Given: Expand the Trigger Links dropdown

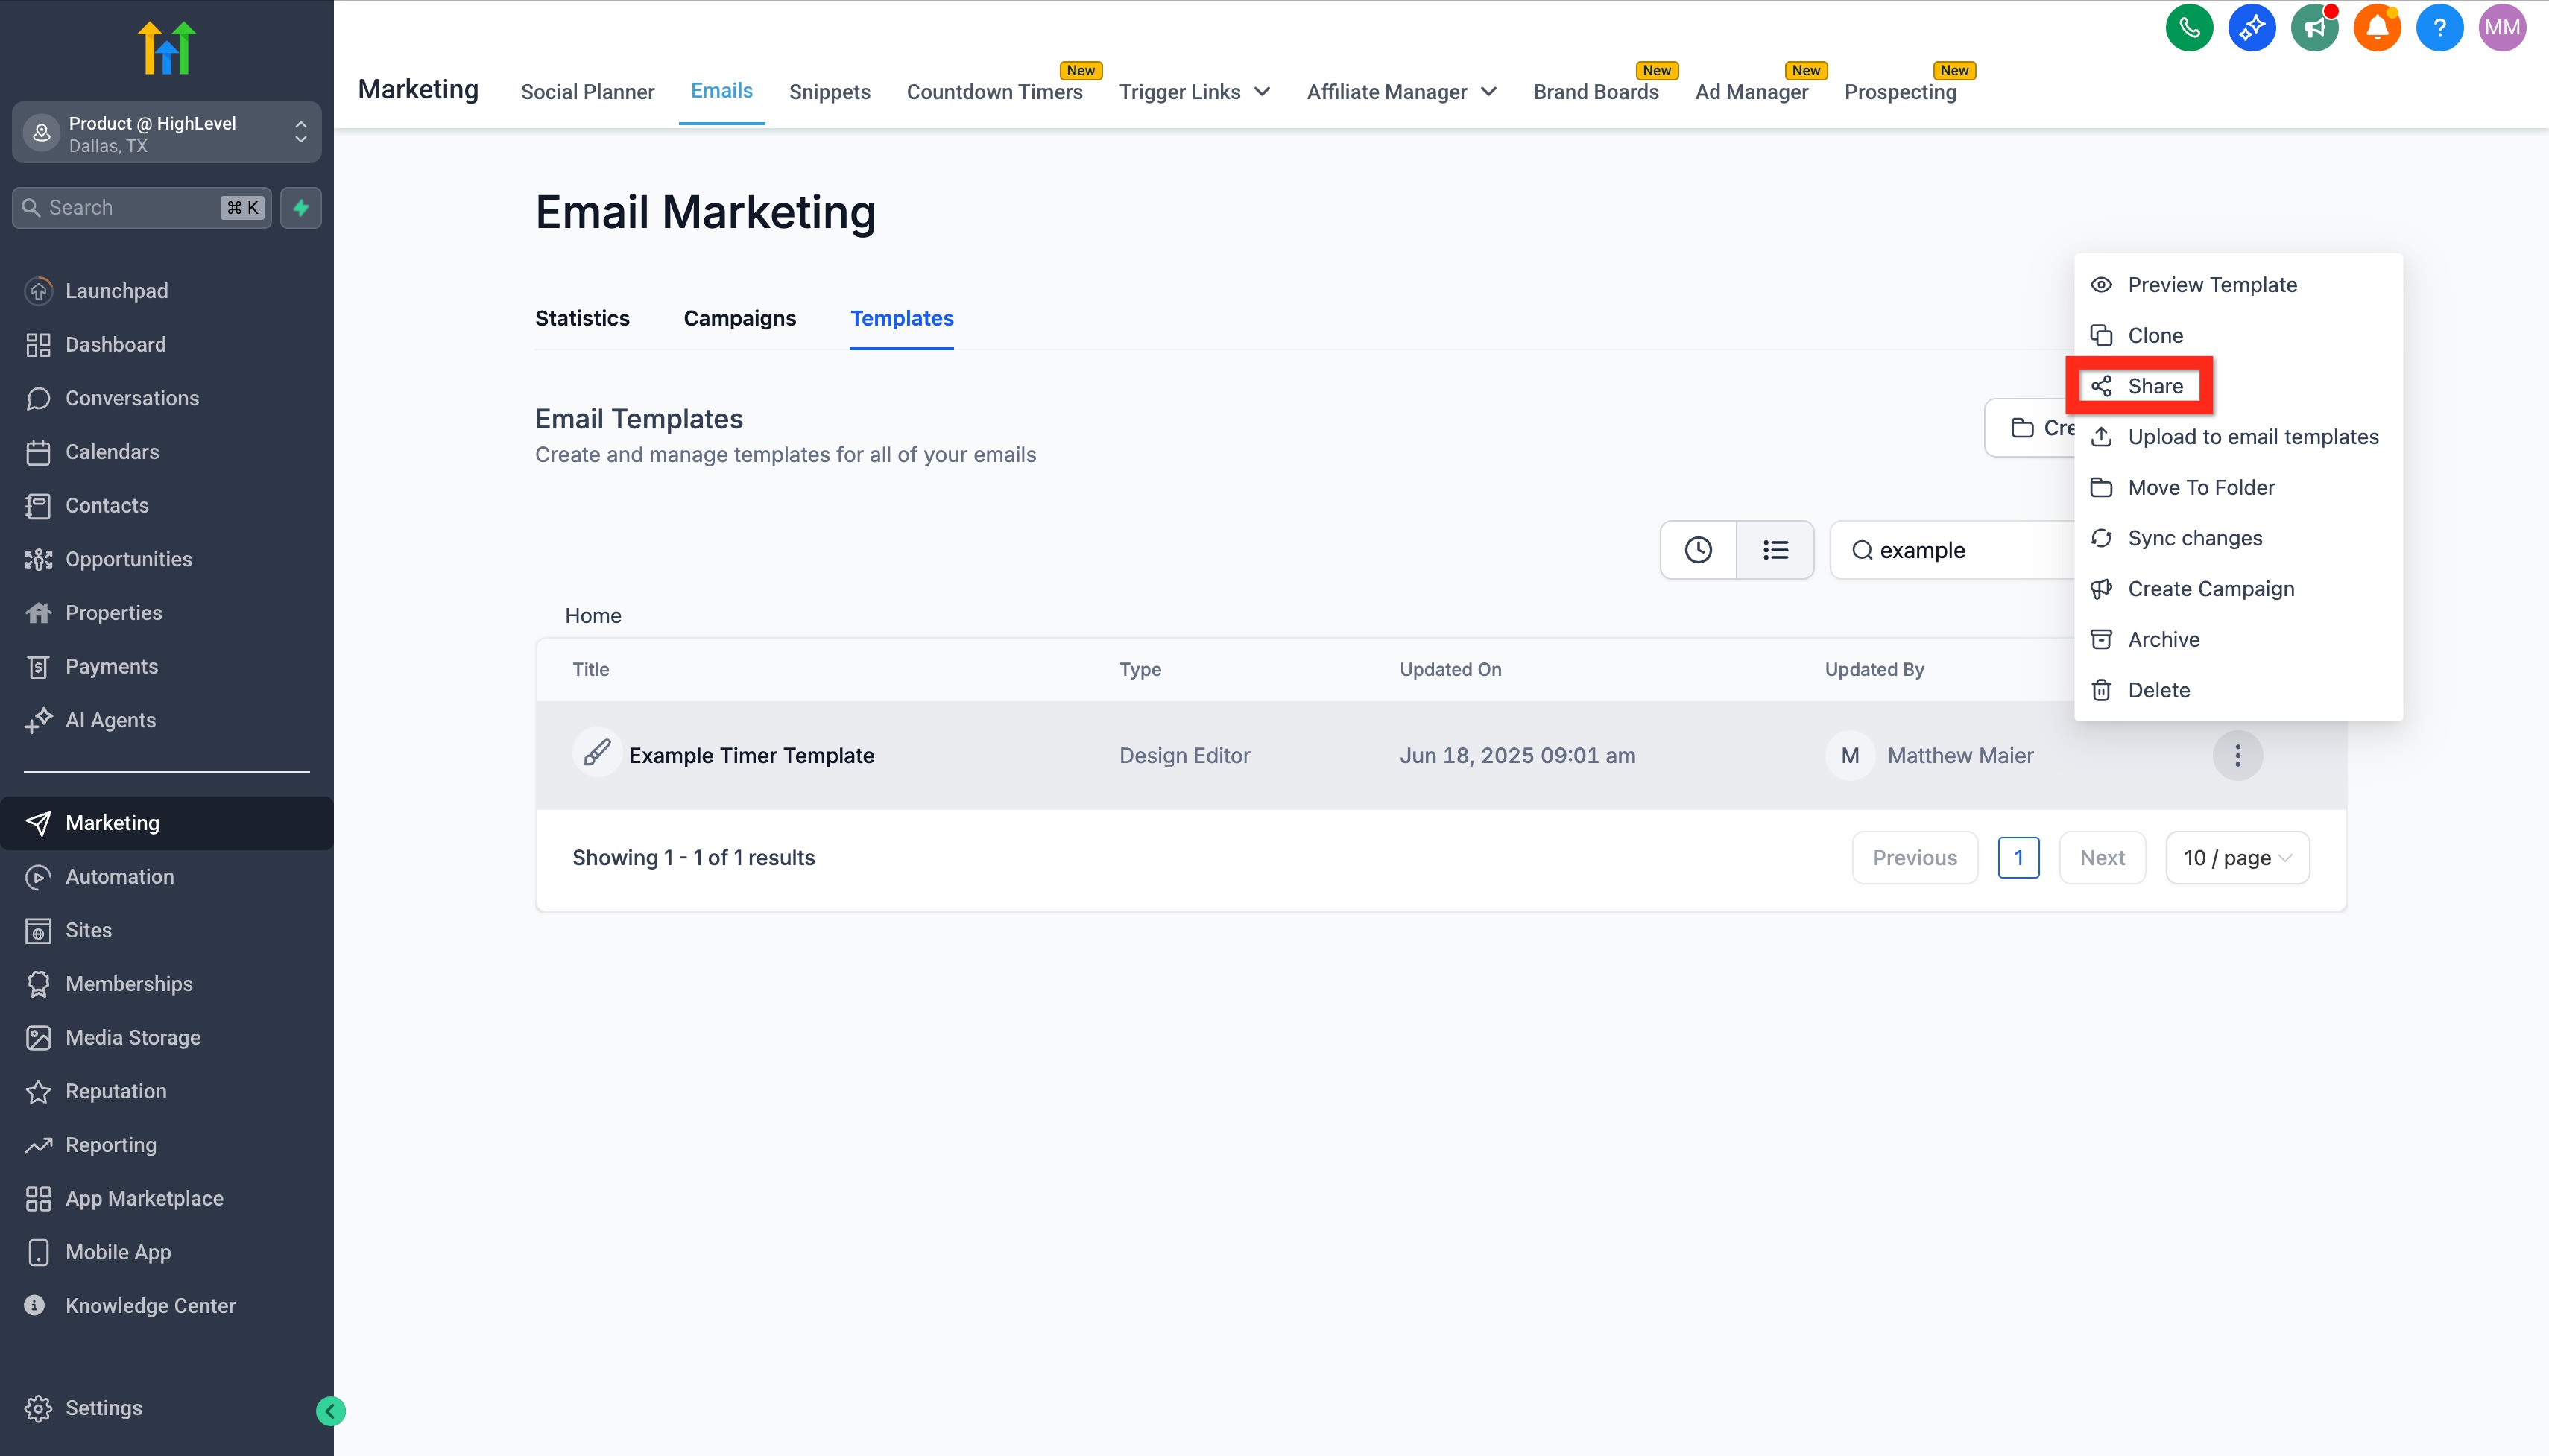Looking at the screenshot, I should tap(1194, 92).
